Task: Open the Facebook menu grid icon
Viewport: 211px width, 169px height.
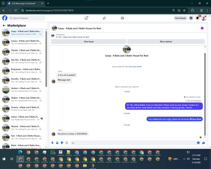Action: pos(191,18)
